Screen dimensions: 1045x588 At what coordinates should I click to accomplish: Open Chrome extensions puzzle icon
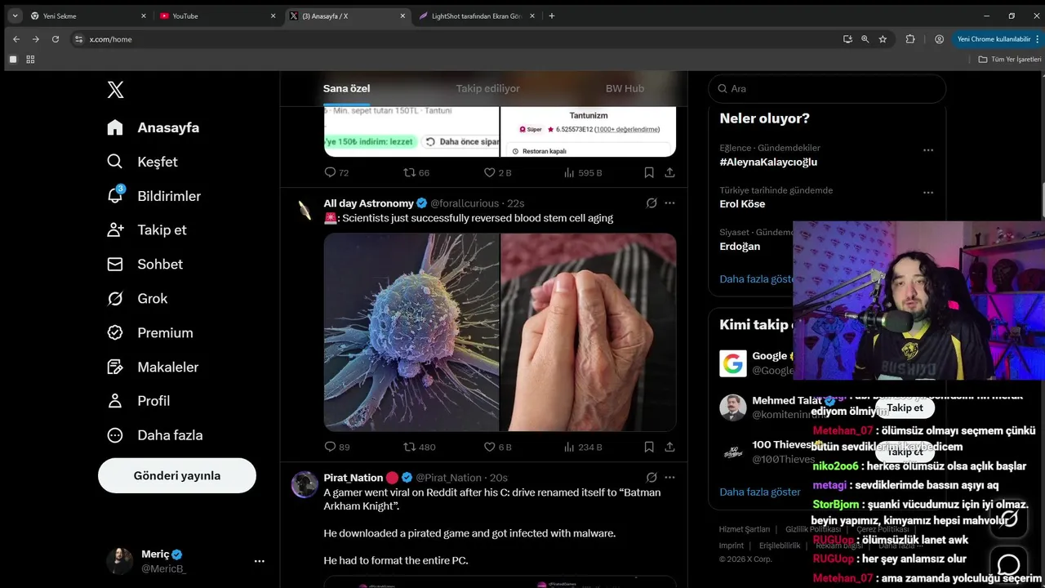coord(910,39)
